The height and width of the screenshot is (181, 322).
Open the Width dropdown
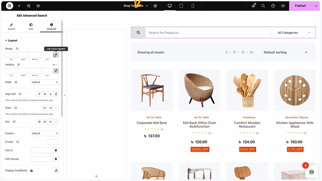[45, 82]
